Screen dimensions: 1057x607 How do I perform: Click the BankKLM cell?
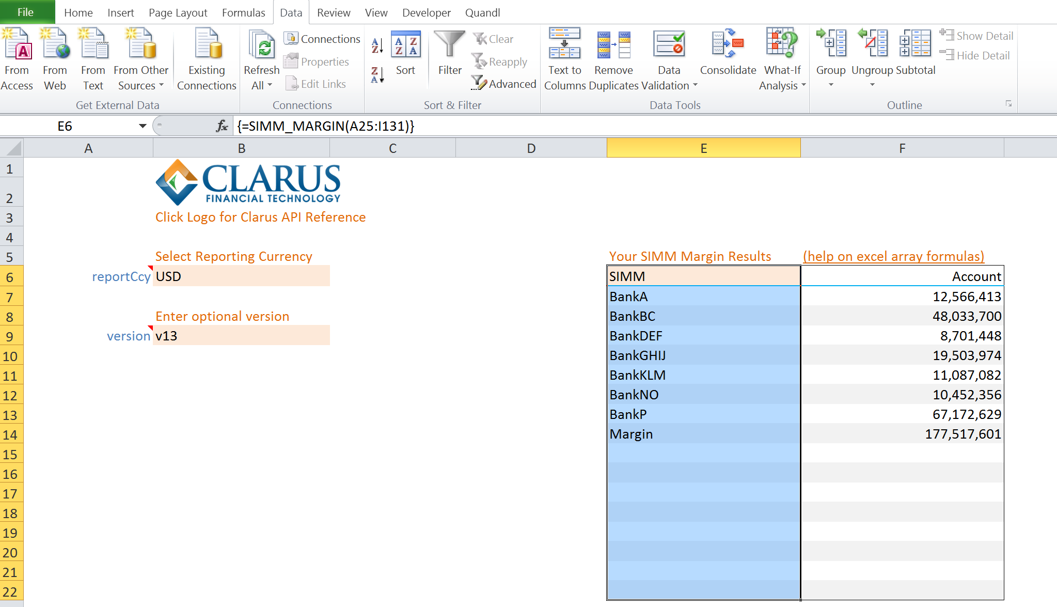704,375
